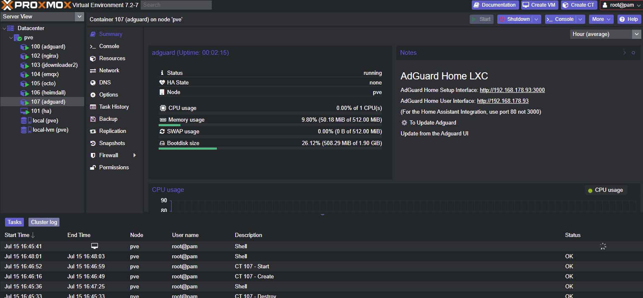Collapse the pve node expander
The image size is (643, 298).
[11, 38]
